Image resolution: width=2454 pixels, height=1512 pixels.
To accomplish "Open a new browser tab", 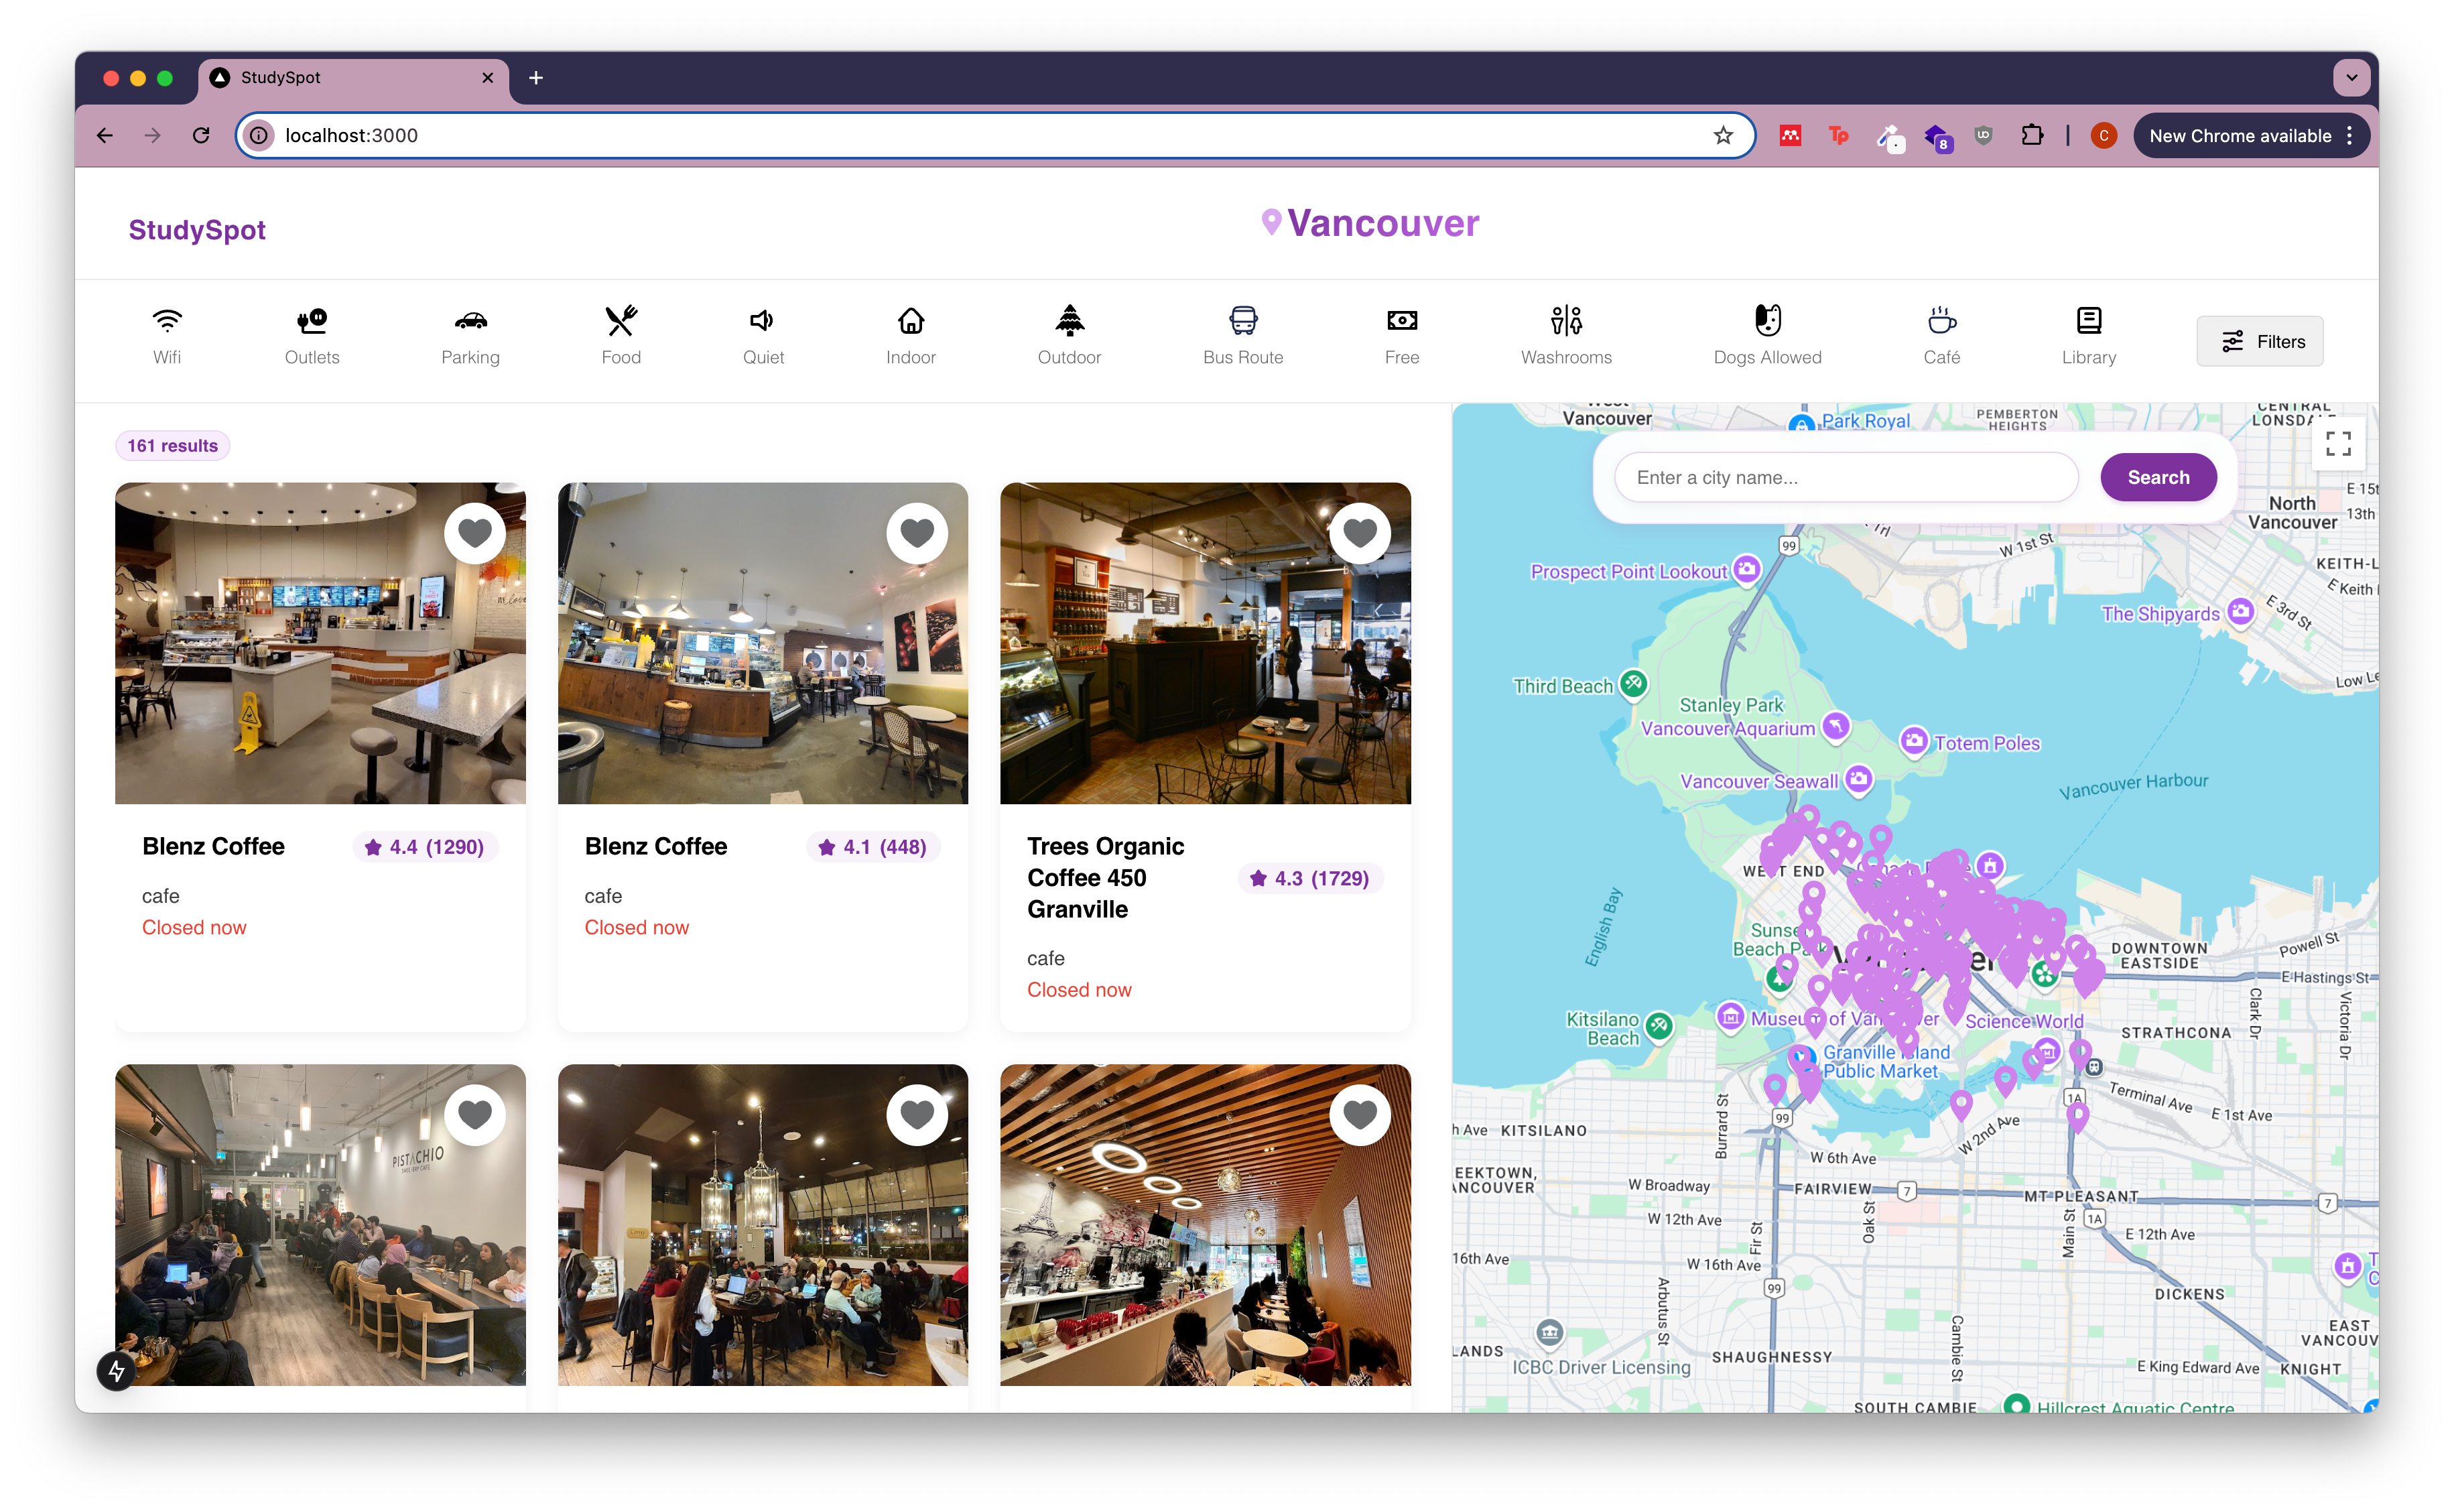I will pyautogui.click(x=536, y=78).
